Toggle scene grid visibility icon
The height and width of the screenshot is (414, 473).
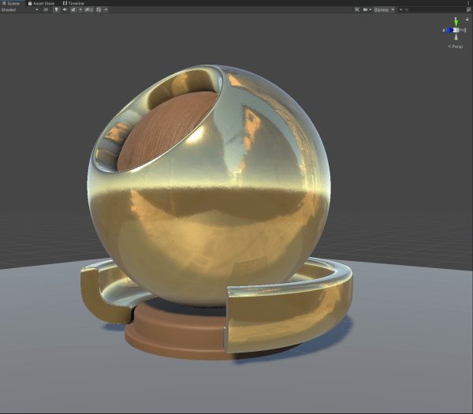(x=99, y=9)
